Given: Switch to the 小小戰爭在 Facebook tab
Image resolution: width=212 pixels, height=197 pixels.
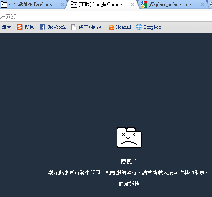Looking at the screenshot, I should point(32,4).
